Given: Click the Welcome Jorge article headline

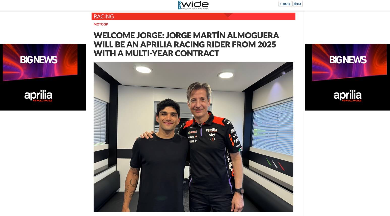Looking at the screenshot, I should click(x=186, y=44).
